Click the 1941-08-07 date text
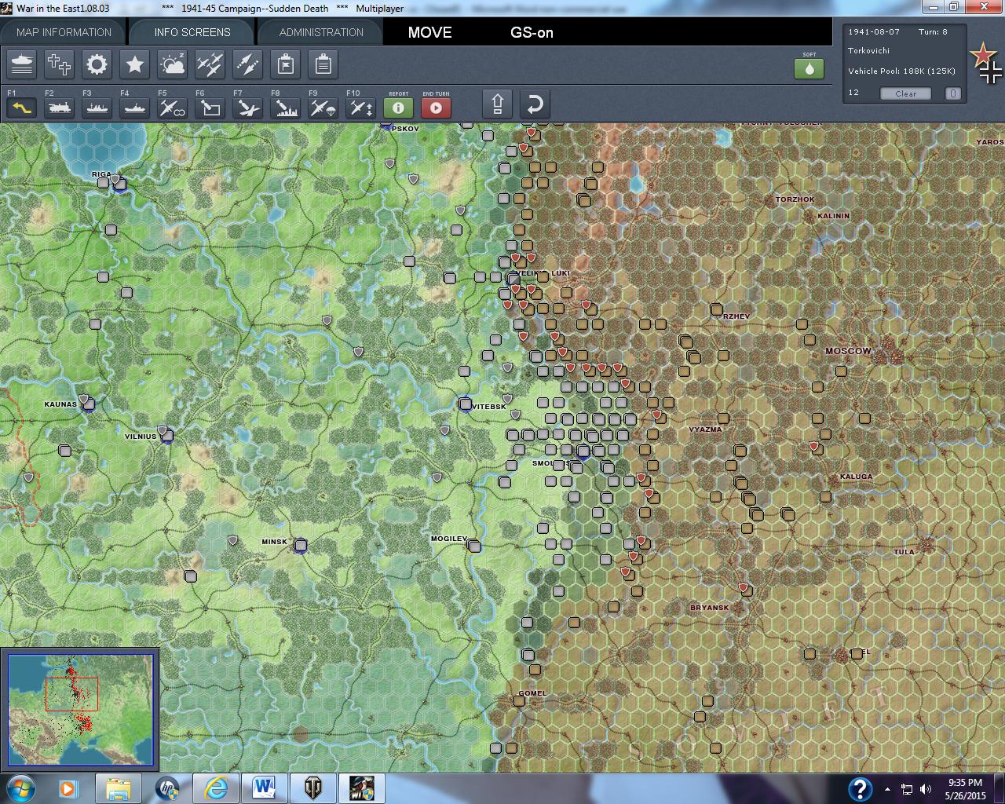 click(874, 32)
